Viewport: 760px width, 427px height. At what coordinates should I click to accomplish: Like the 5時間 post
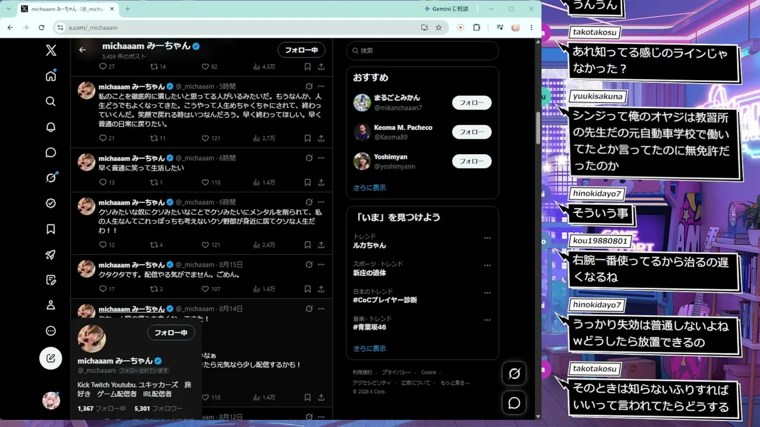[x=211, y=138]
